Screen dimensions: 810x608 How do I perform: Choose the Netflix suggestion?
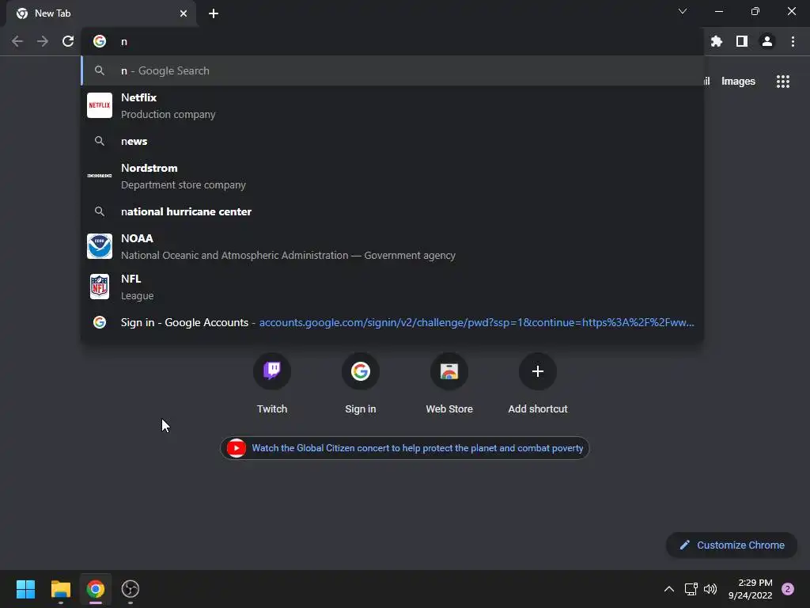(x=392, y=105)
